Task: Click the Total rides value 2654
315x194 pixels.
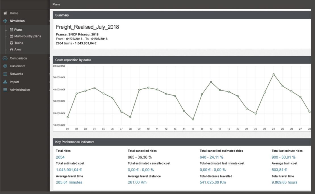Action: [60, 157]
